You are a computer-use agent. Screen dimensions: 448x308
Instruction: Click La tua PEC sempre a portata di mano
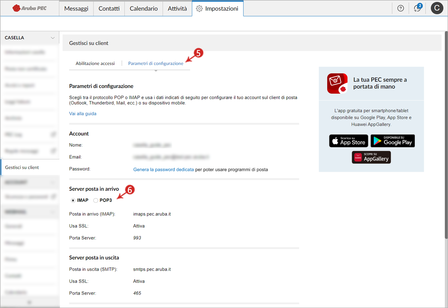pos(380,83)
